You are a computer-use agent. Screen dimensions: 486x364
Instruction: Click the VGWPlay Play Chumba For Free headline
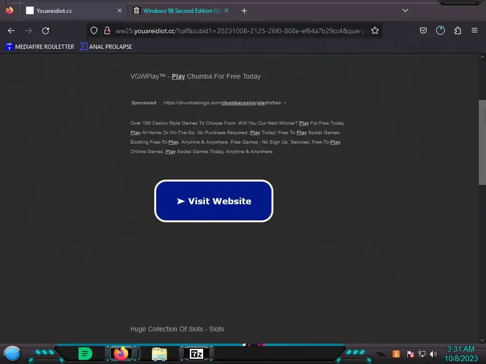click(x=195, y=76)
